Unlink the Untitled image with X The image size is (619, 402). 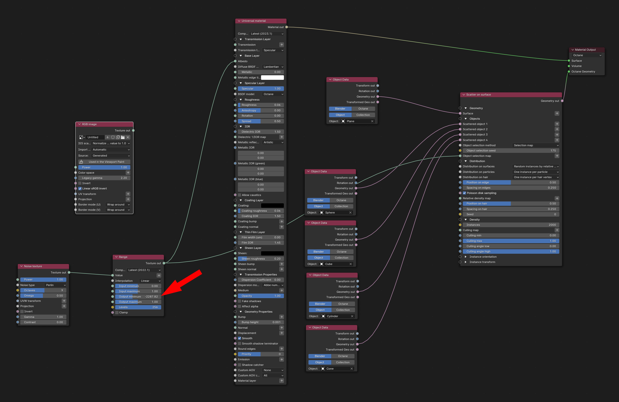click(x=128, y=137)
